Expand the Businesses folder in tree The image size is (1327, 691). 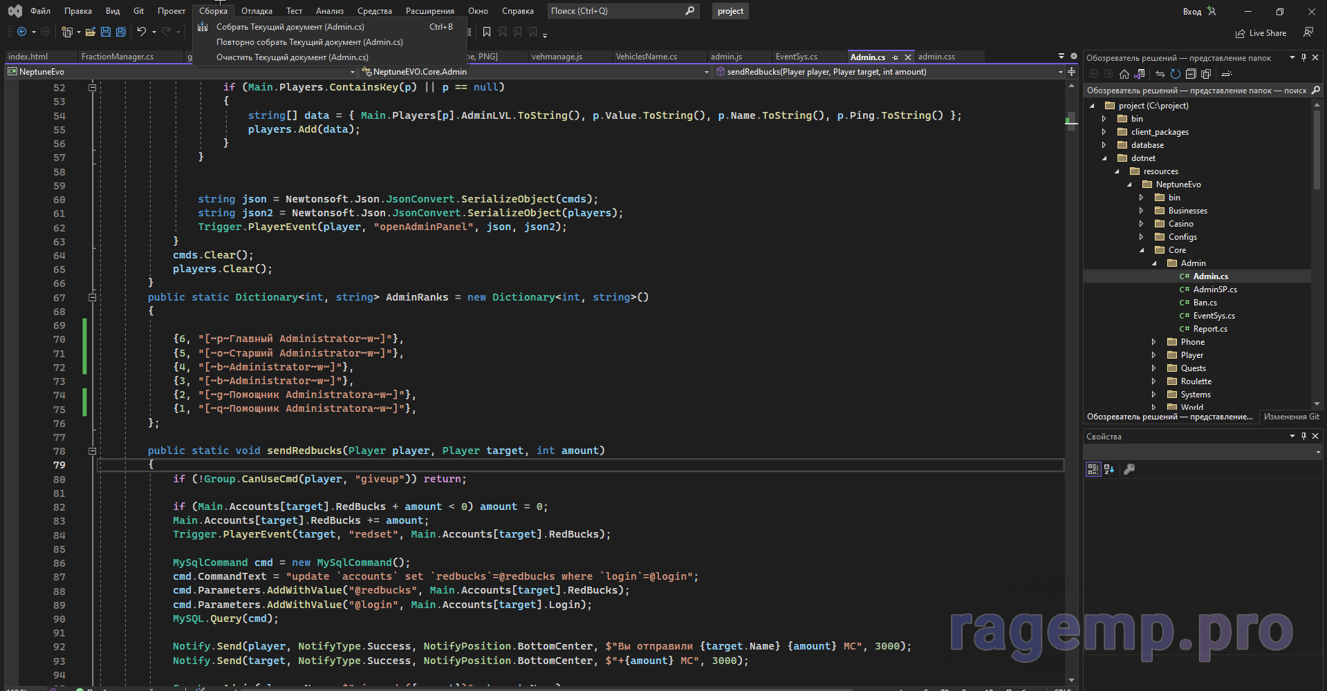[x=1142, y=211]
